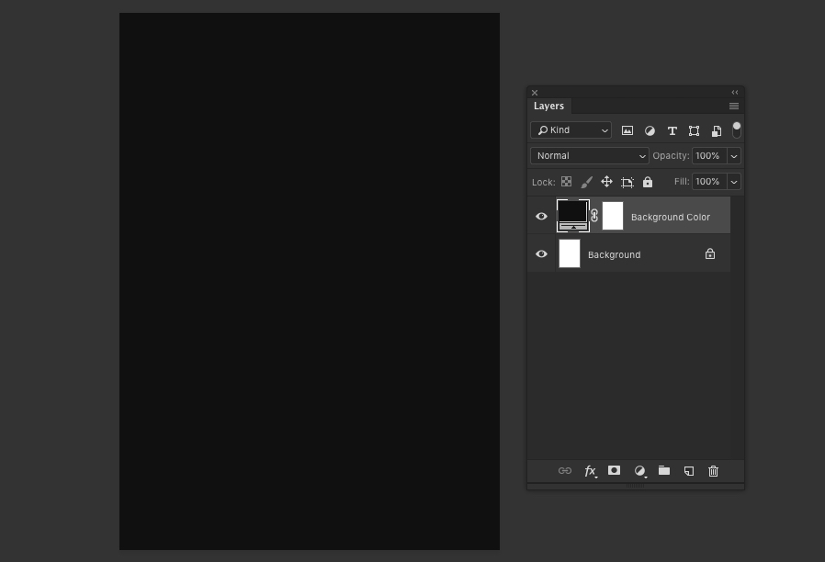825x562 pixels.
Task: Prevent artboard auto-nesting lock icon
Action: pos(627,183)
